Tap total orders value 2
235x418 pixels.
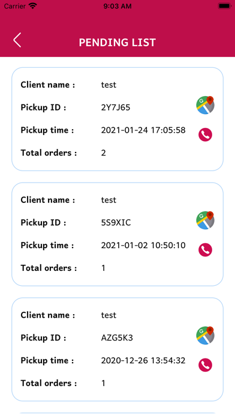pyautogui.click(x=104, y=153)
